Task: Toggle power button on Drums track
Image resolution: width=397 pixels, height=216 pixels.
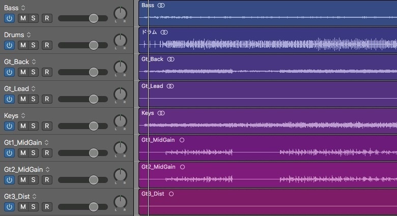Action: point(9,45)
